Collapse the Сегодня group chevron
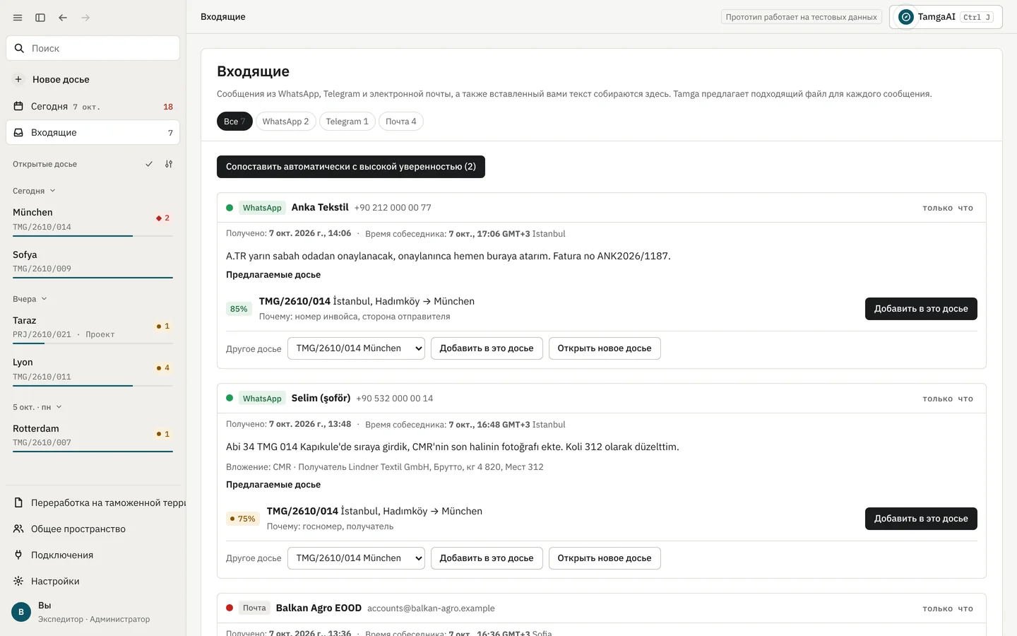The image size is (1017, 636). (x=52, y=191)
